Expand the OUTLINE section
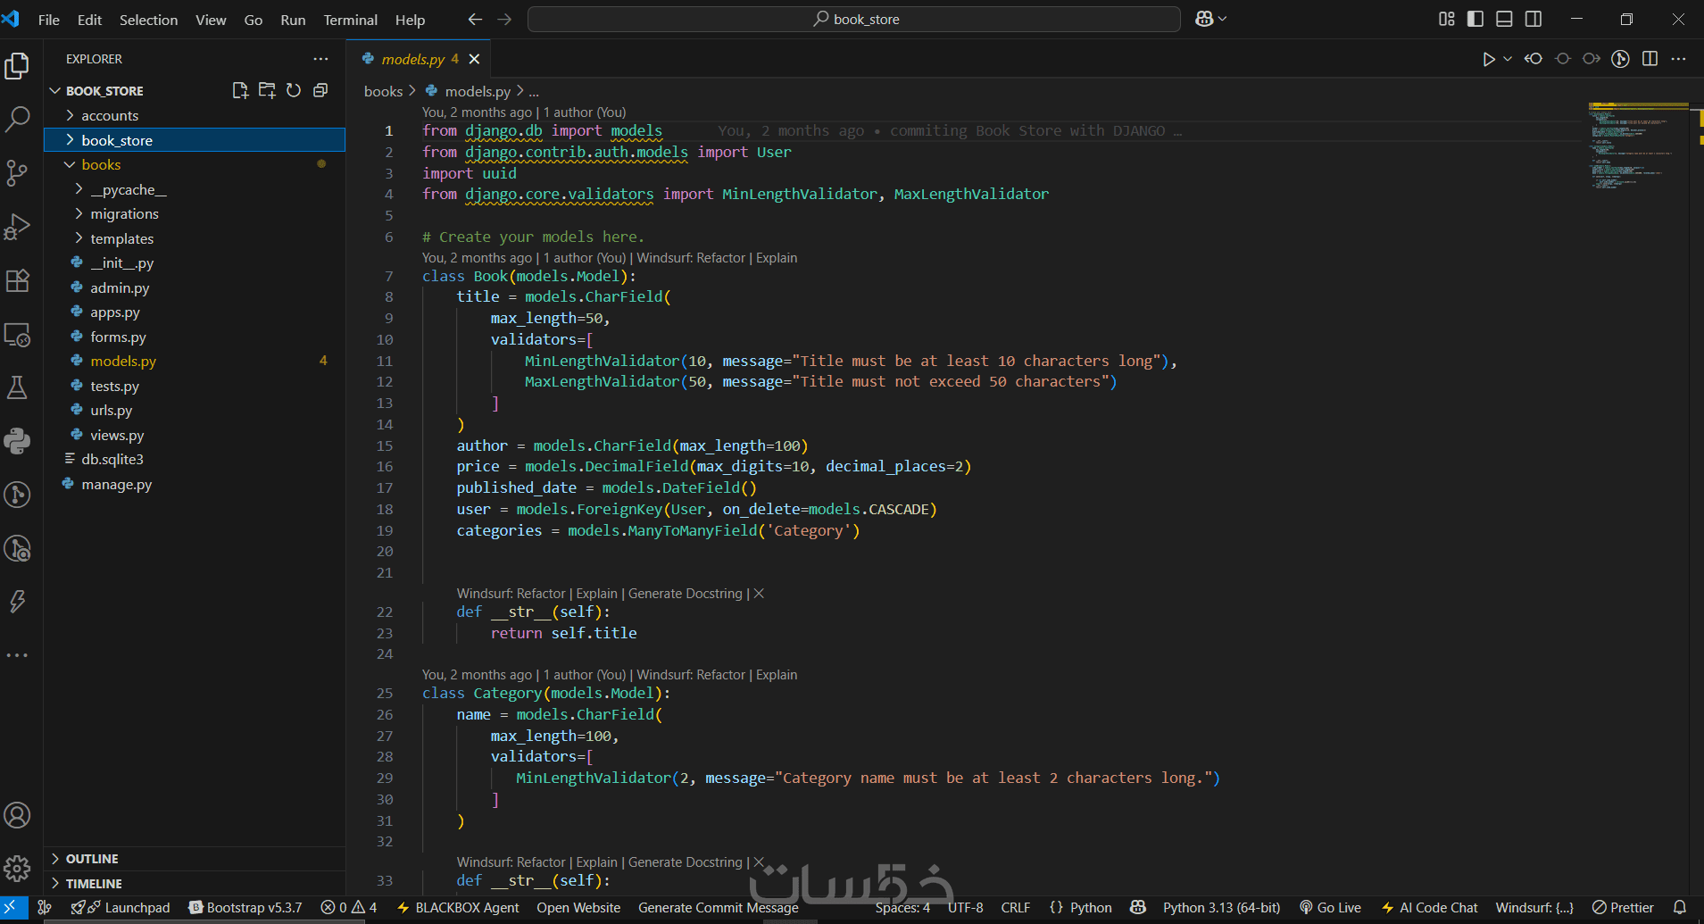 (x=92, y=859)
